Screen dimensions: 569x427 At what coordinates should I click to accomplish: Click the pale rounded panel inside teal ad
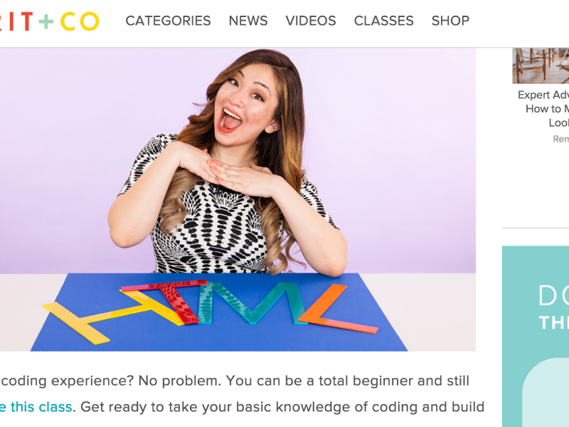[x=546, y=392]
